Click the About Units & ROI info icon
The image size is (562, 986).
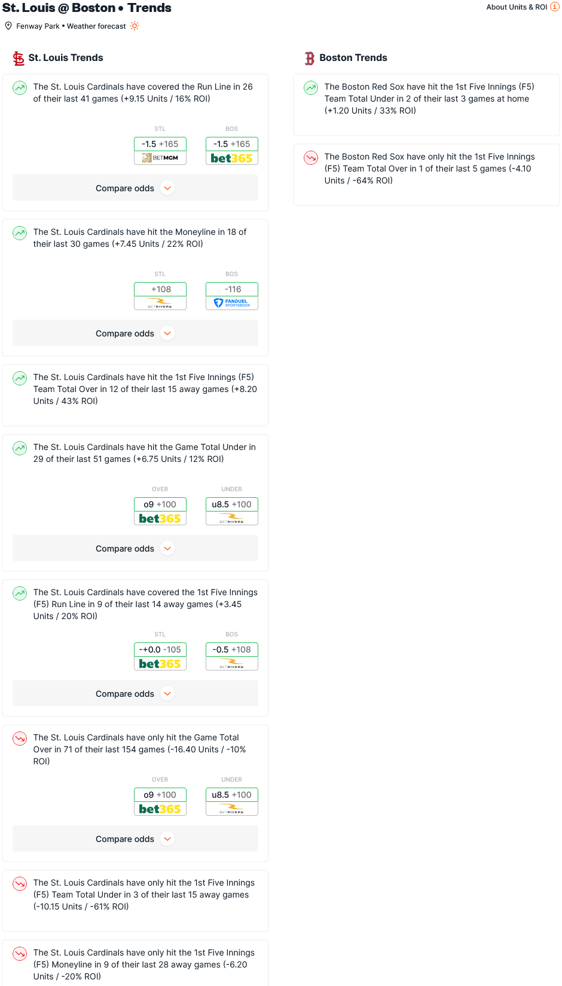pos(554,7)
